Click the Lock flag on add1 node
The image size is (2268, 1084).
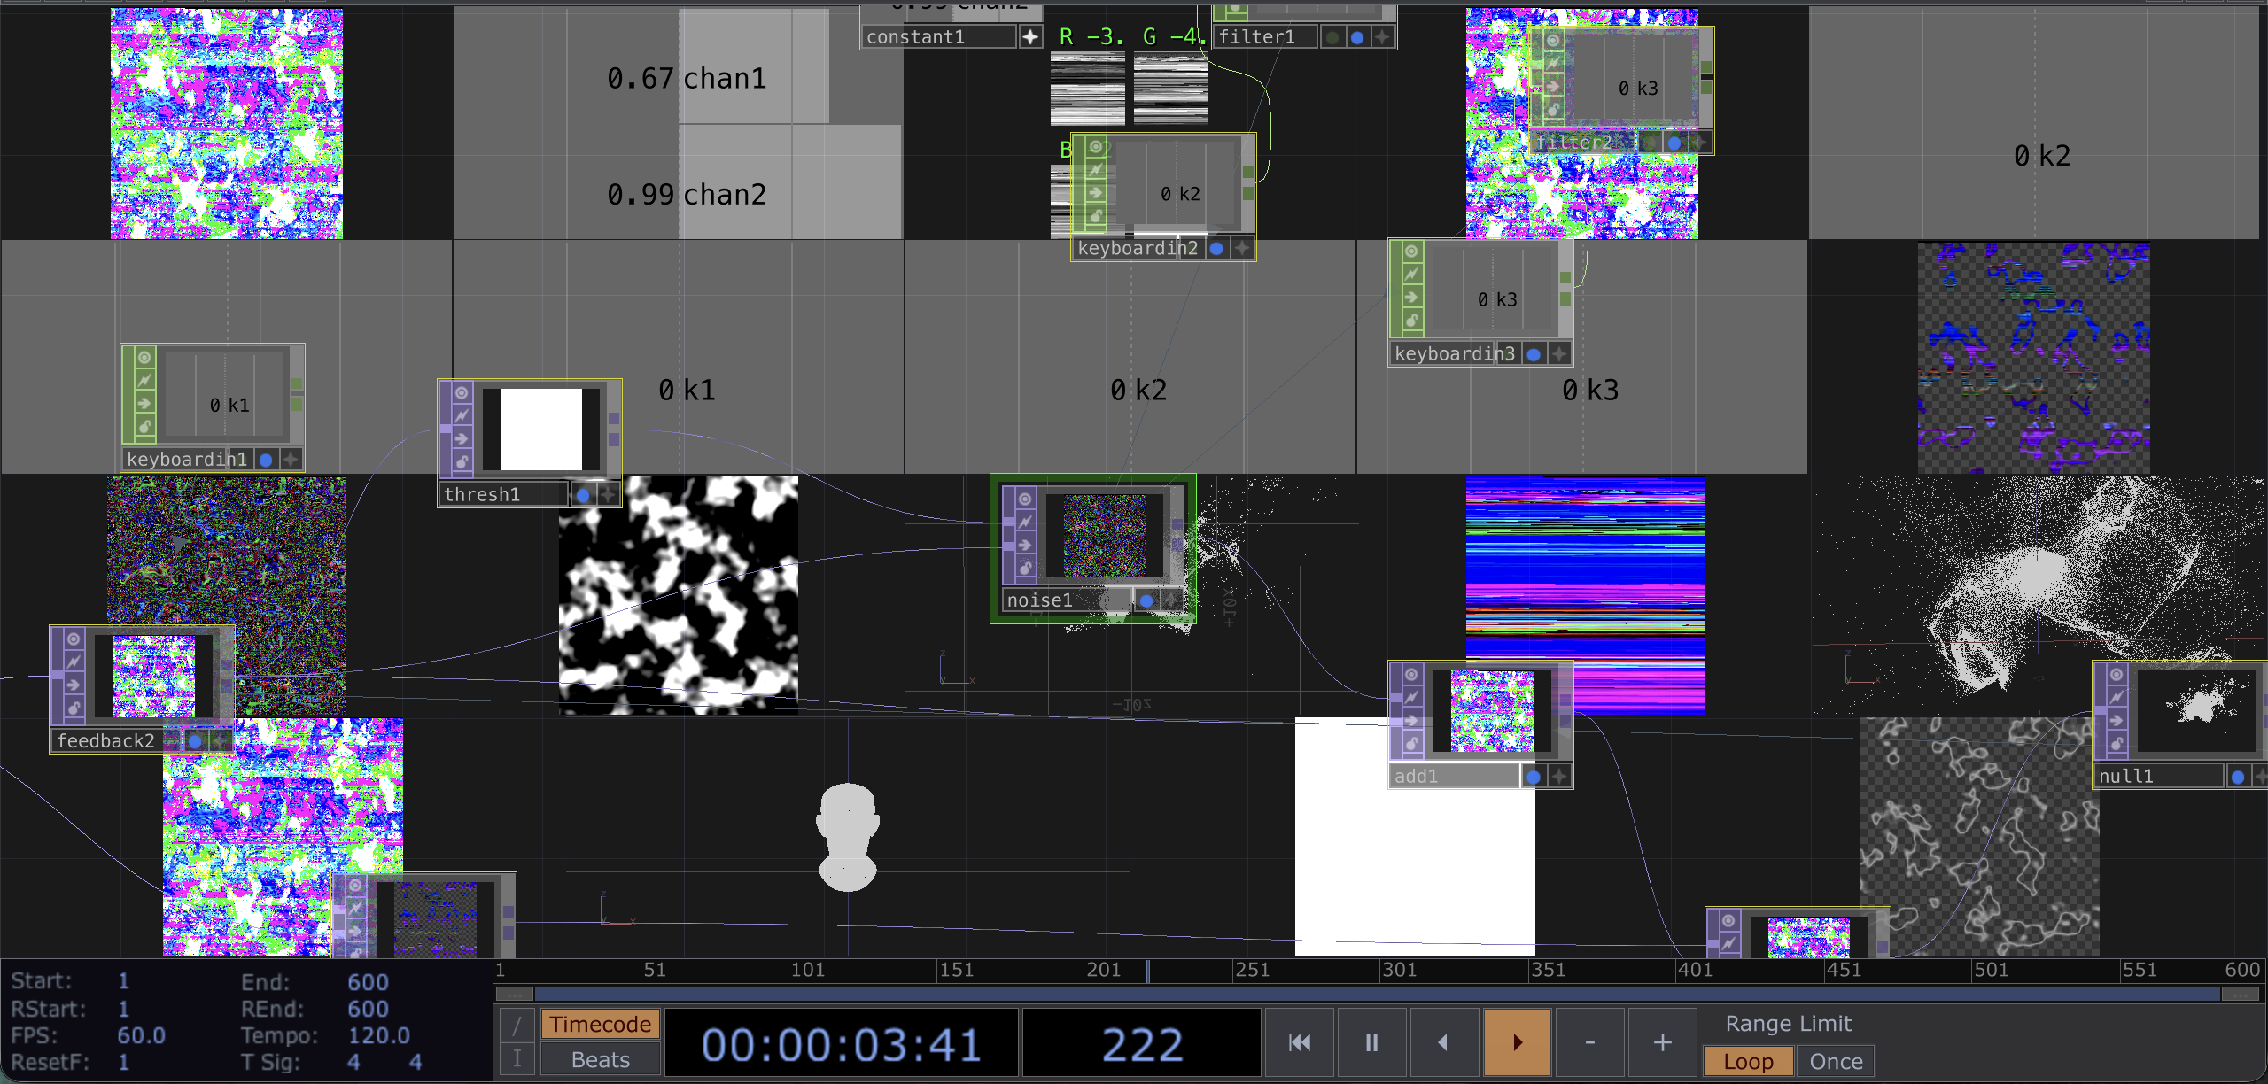coord(1411,744)
